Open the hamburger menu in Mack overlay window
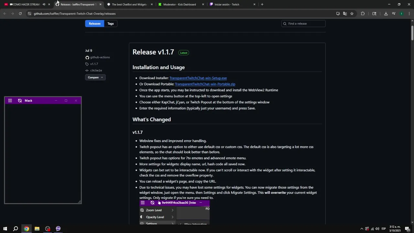The image size is (414, 233). coord(10,101)
